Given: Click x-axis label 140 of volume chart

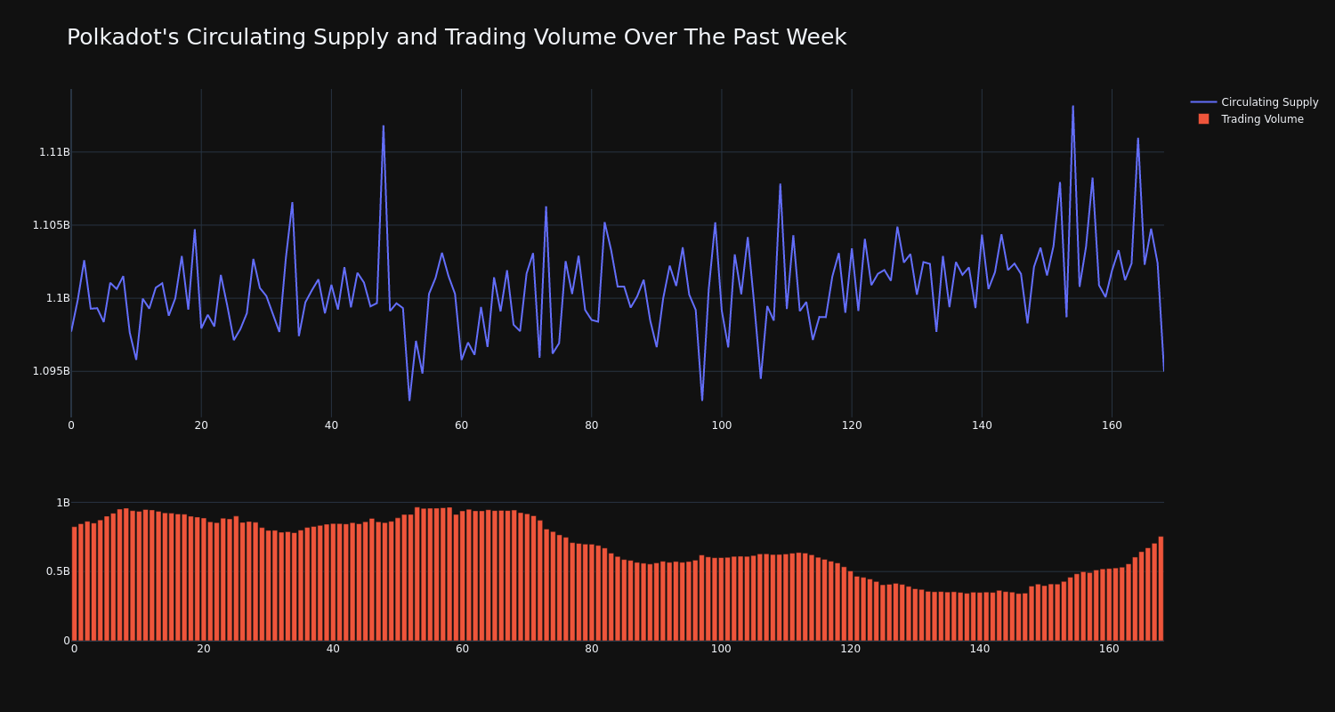Looking at the screenshot, I should 980,649.
